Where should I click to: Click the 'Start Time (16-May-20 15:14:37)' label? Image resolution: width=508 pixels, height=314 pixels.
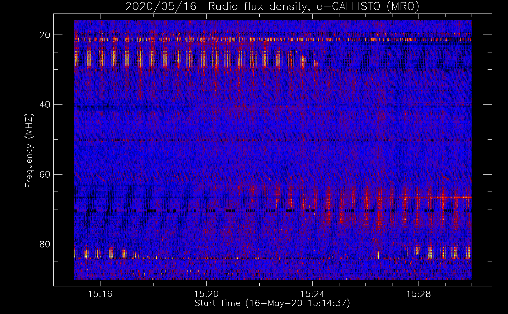(x=272, y=303)
